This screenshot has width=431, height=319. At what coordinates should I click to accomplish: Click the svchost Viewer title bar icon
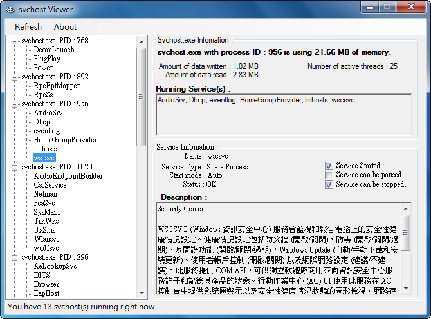click(x=10, y=10)
